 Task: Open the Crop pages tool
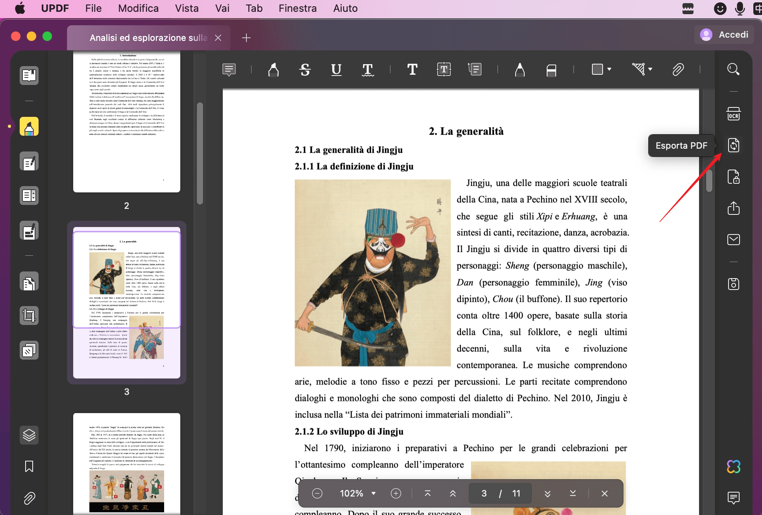[29, 316]
